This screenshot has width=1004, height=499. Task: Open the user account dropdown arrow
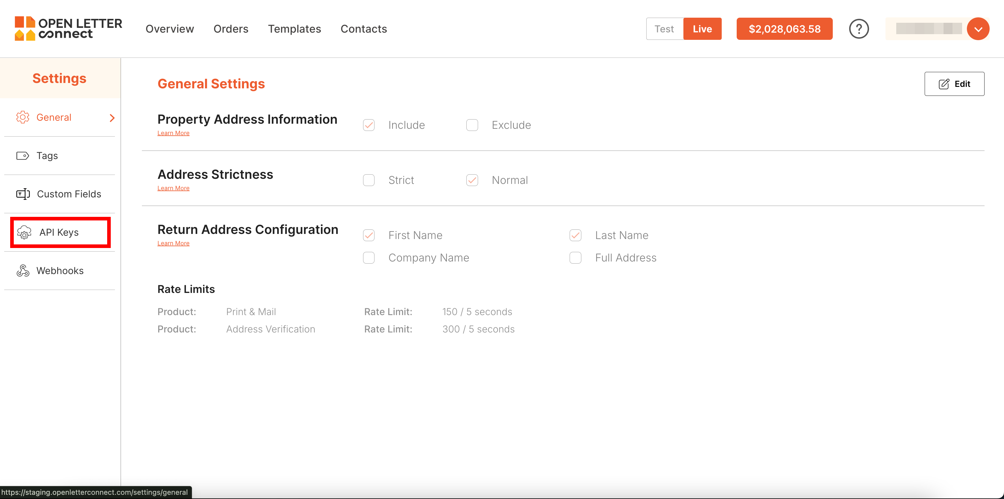978,29
